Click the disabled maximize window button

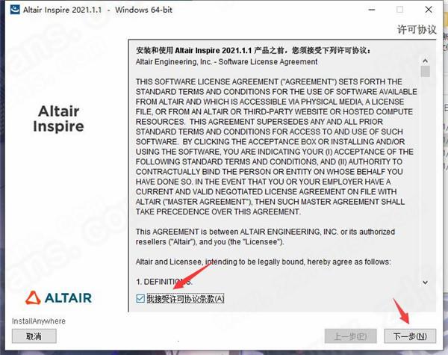tap(400, 10)
